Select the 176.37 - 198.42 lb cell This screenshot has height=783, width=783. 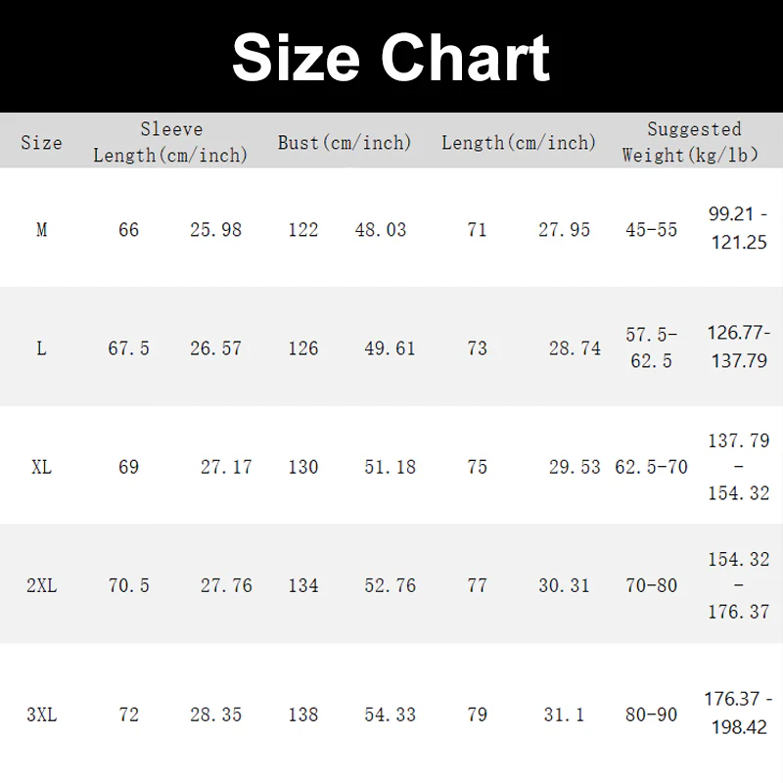738,714
